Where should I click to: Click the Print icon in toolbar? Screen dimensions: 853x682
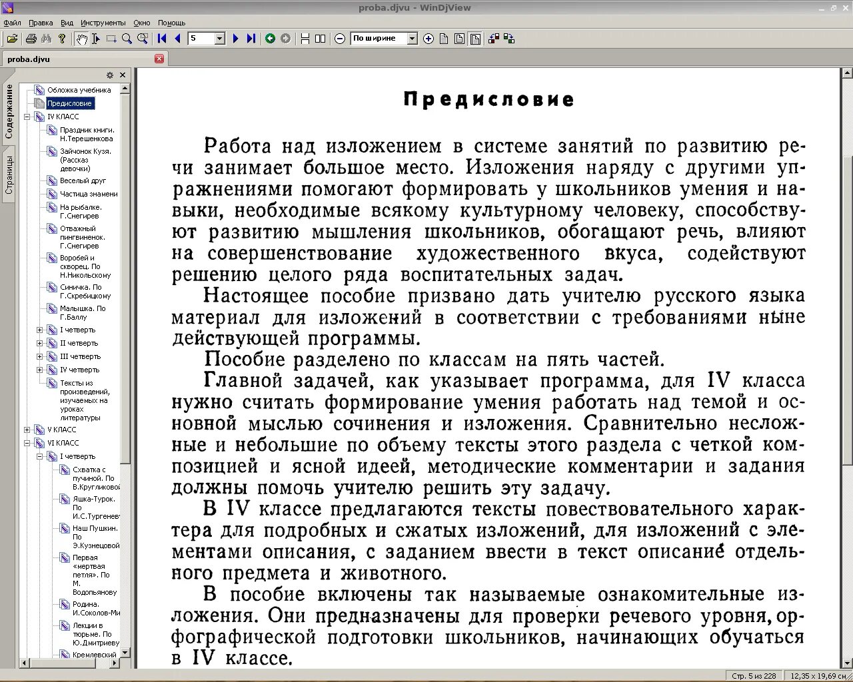[x=31, y=39]
